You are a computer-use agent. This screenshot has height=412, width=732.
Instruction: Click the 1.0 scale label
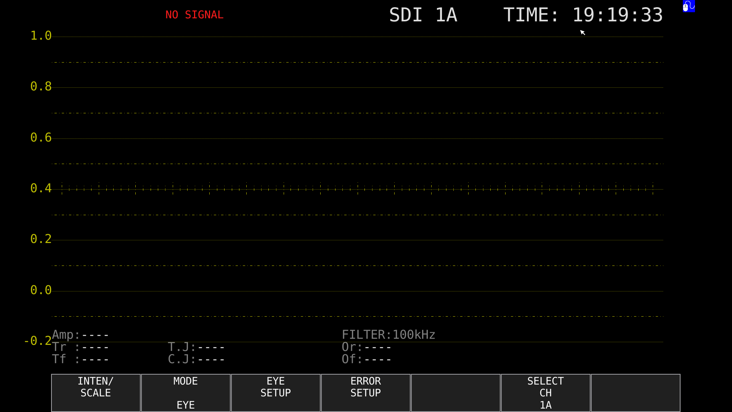41,35
